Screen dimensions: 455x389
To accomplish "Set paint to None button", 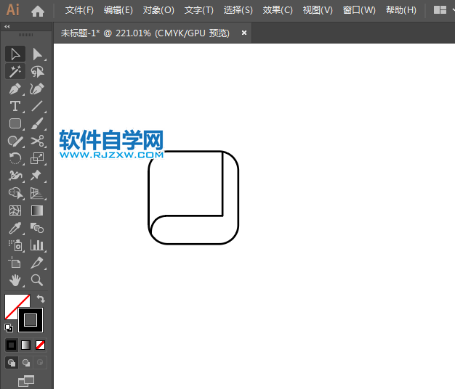I will 40,345.
